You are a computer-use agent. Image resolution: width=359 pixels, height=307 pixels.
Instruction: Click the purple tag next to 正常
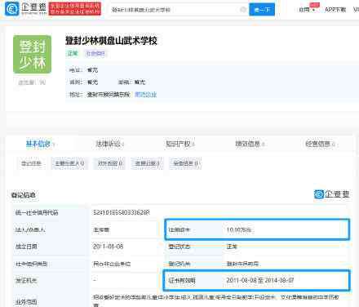[95, 53]
